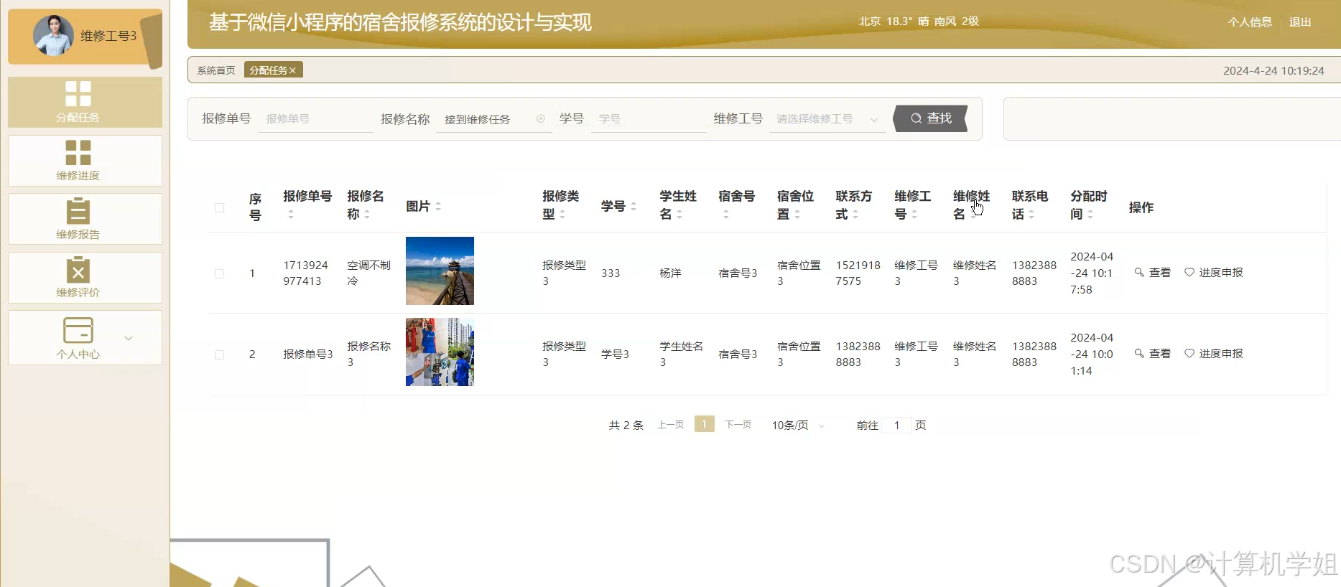Open 个人信息 in the header

point(1250,22)
